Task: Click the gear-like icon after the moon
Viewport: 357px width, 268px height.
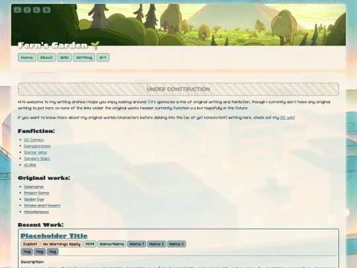Action: coord(46,10)
